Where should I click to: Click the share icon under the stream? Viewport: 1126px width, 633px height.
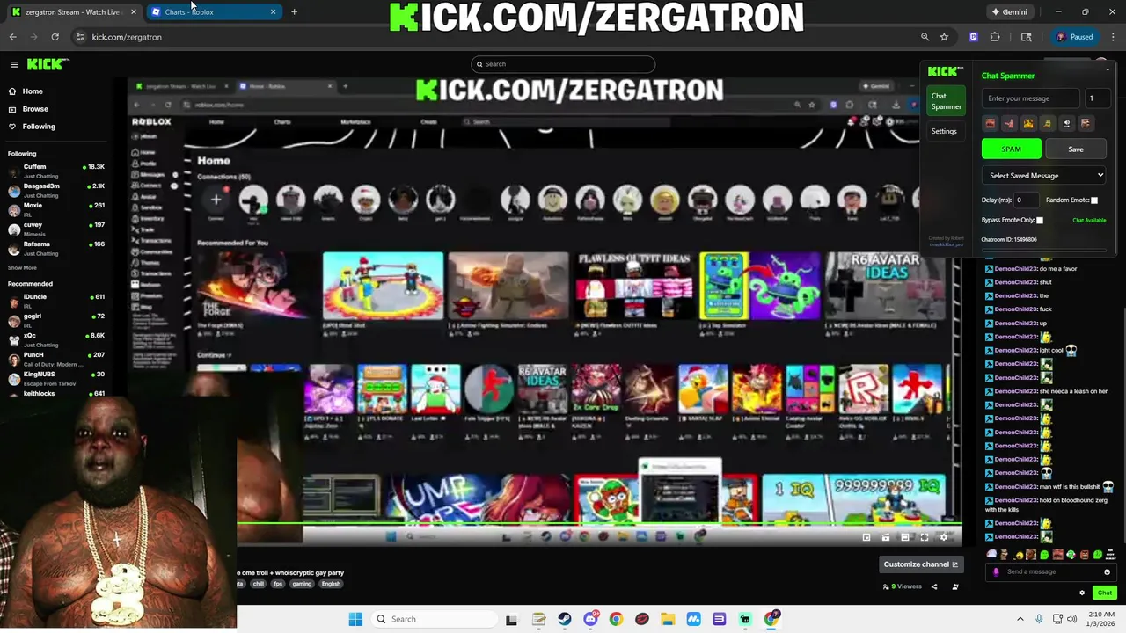coord(934,586)
